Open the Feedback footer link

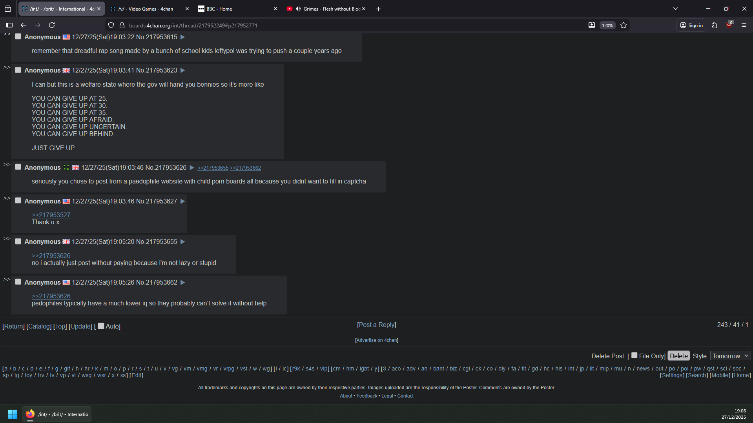click(366, 396)
